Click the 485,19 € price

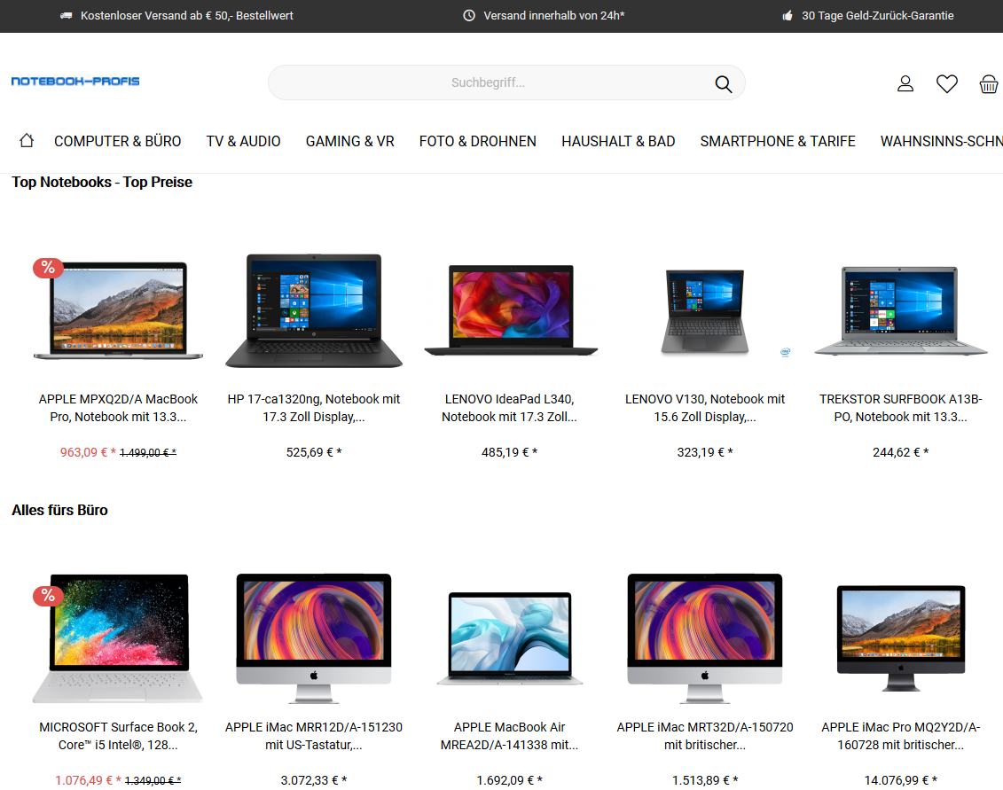point(510,452)
